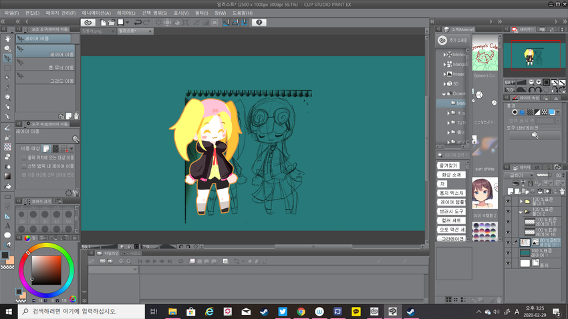The image size is (568, 319).
Task: Collapse Download material tree node
Action: coord(444,93)
